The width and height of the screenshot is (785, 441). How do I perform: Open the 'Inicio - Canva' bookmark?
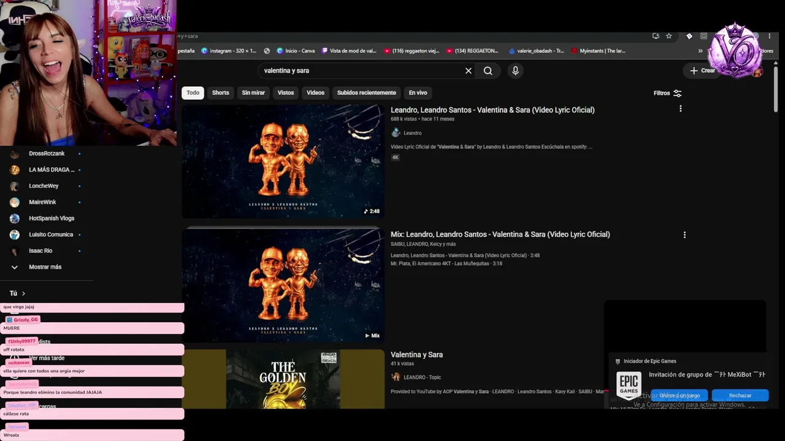pos(296,51)
